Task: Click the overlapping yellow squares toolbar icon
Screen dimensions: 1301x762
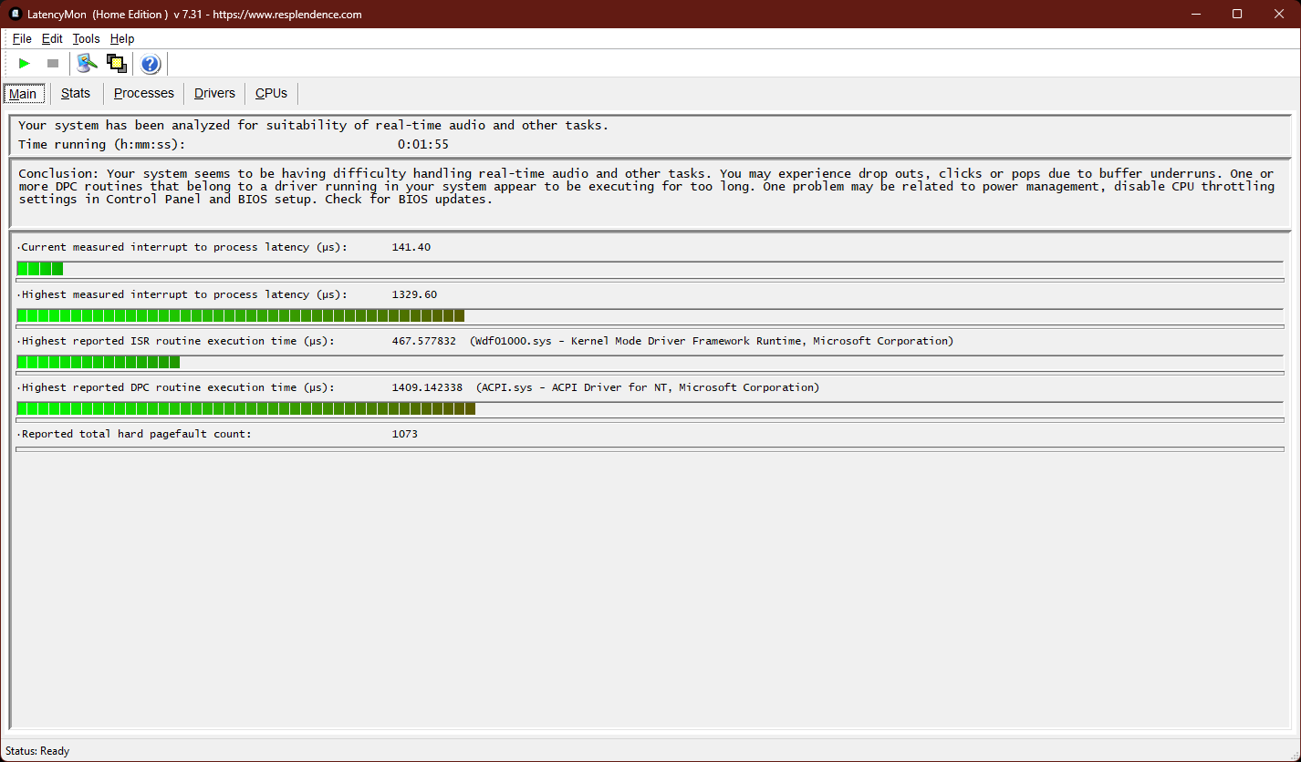Action: (x=116, y=64)
